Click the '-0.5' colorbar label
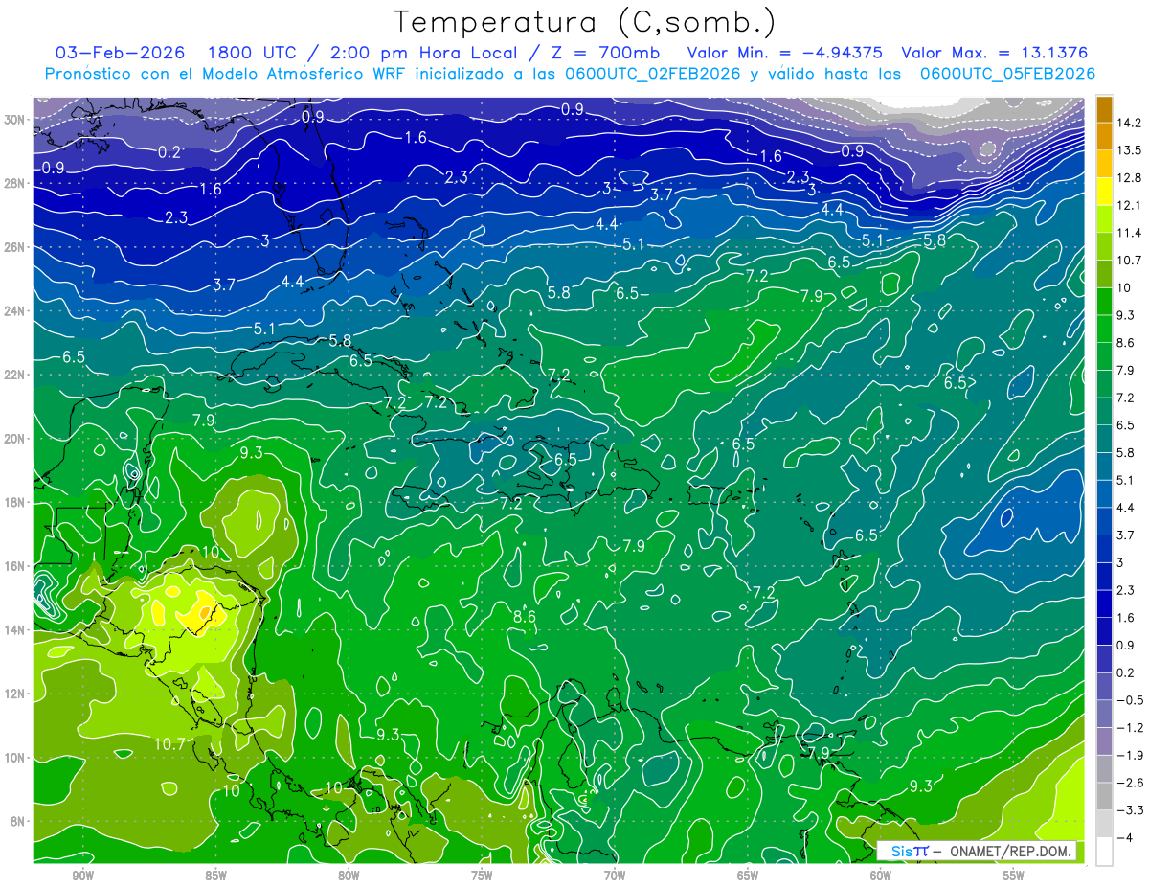The image size is (1149, 888). click(1129, 700)
